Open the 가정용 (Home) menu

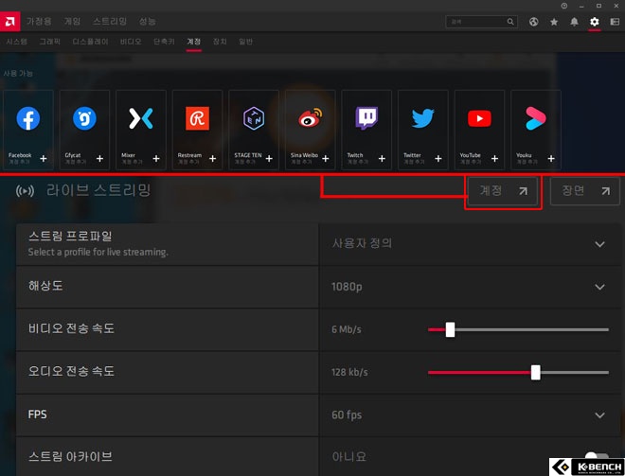tap(39, 21)
